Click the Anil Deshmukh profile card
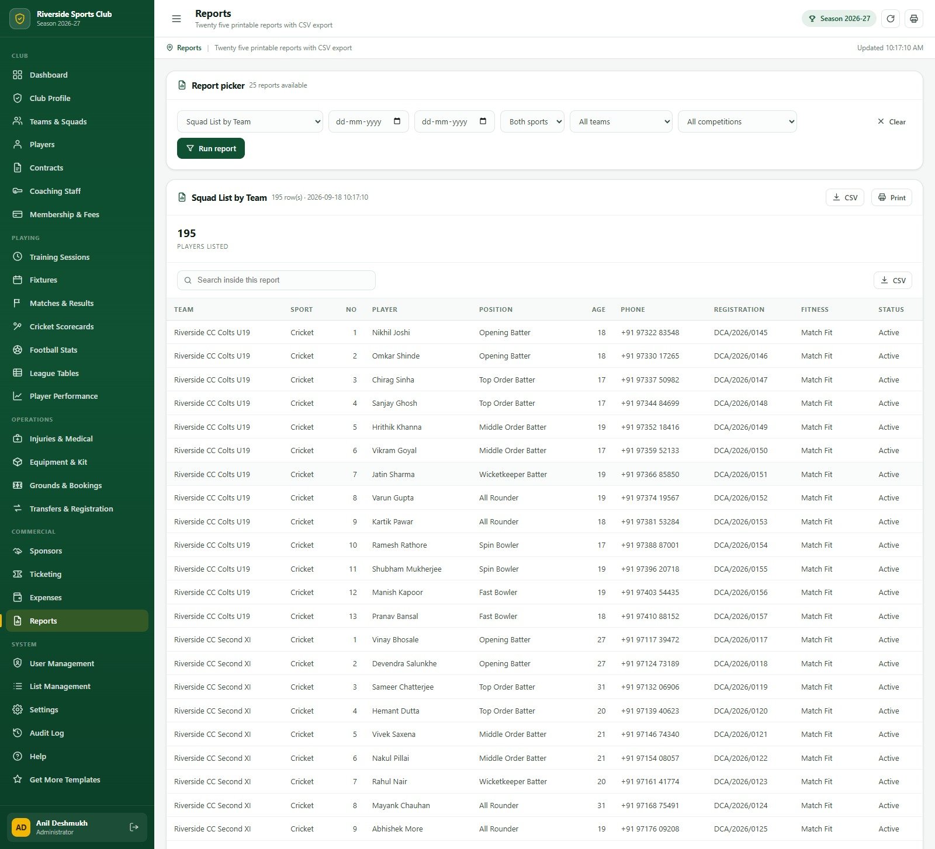The width and height of the screenshot is (935, 849). (x=77, y=827)
